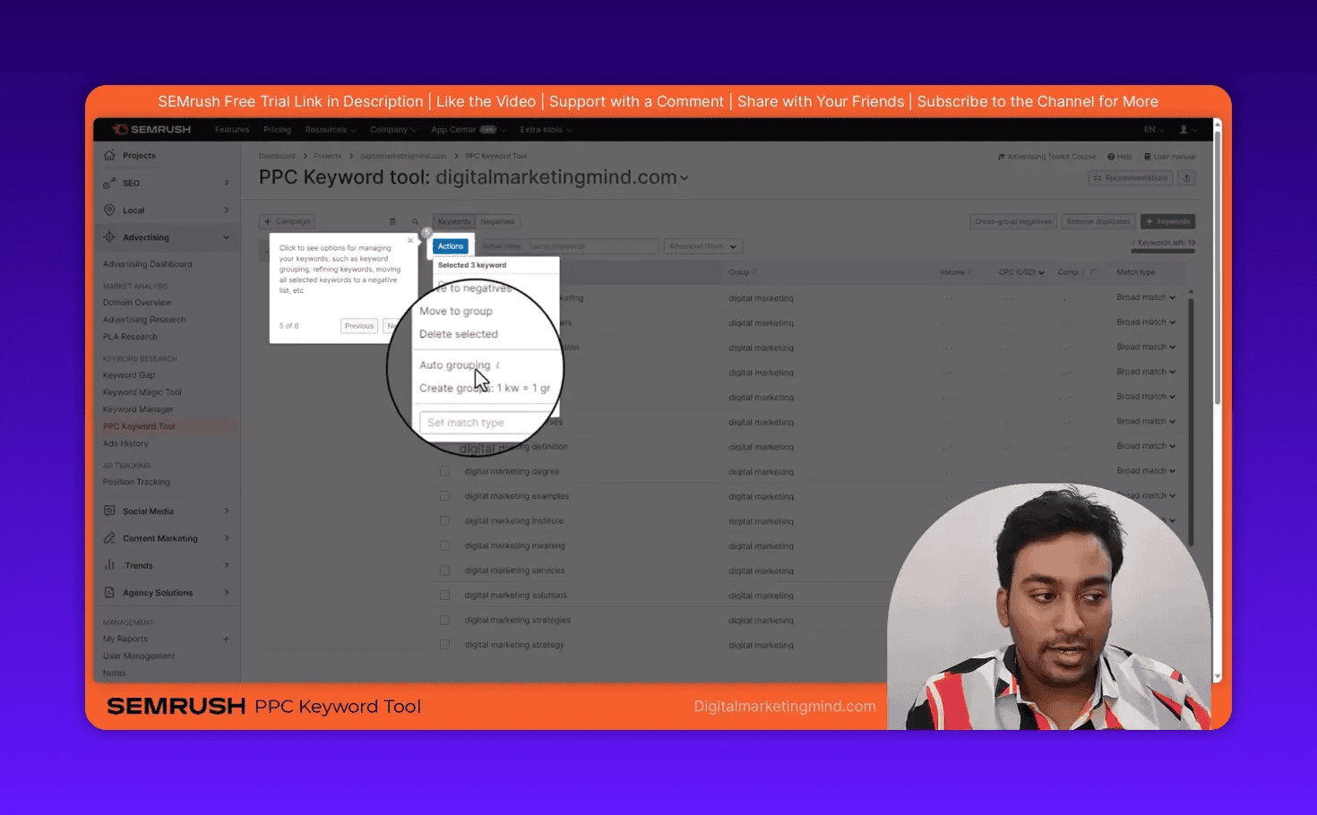This screenshot has height=815, width=1317.
Task: Click the Local sidebar icon
Action: 108,210
